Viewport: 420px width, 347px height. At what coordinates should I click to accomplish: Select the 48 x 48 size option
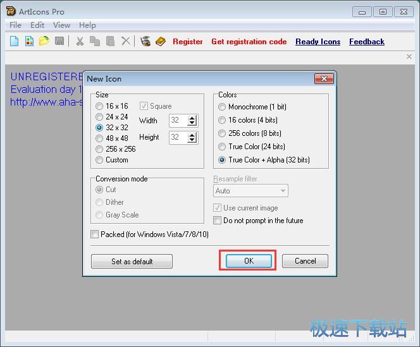(x=99, y=138)
